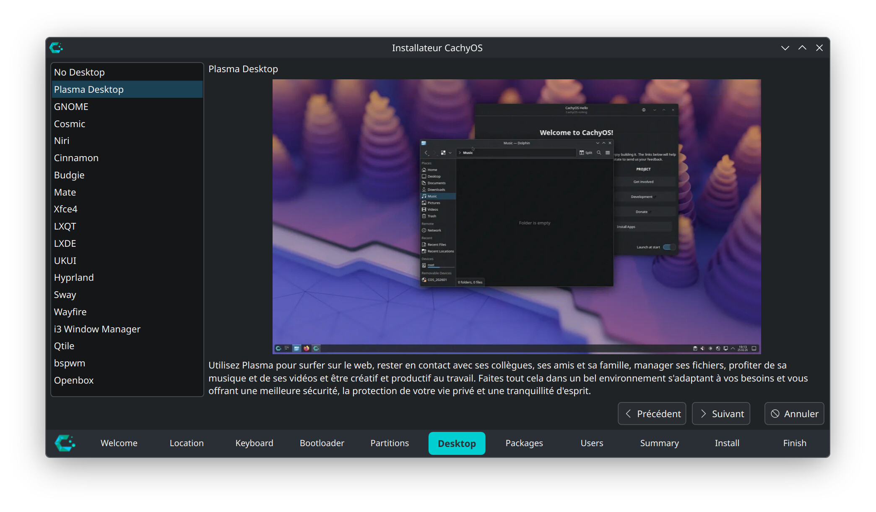Click the CachyOS logo in title bar
This screenshot has width=876, height=512.
pos(56,48)
